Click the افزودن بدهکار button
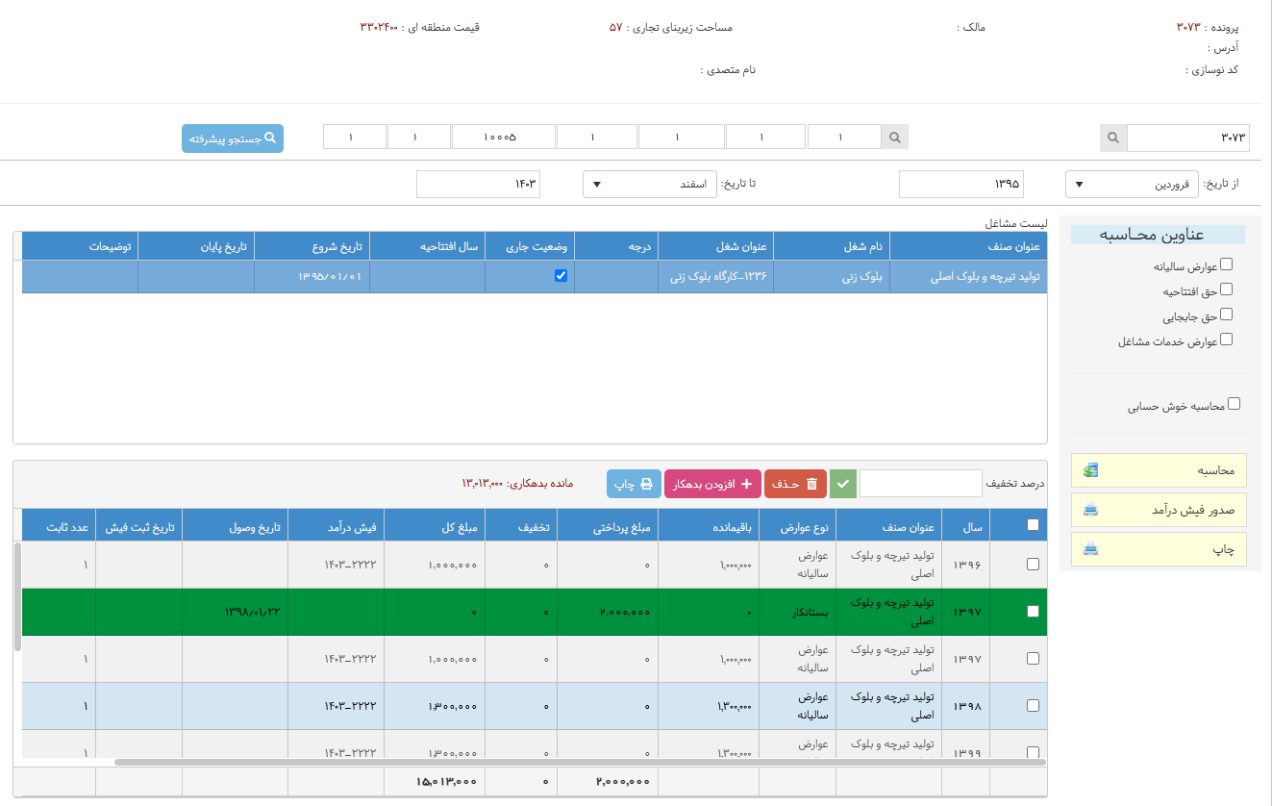This screenshot has width=1272, height=806. pos(712,484)
